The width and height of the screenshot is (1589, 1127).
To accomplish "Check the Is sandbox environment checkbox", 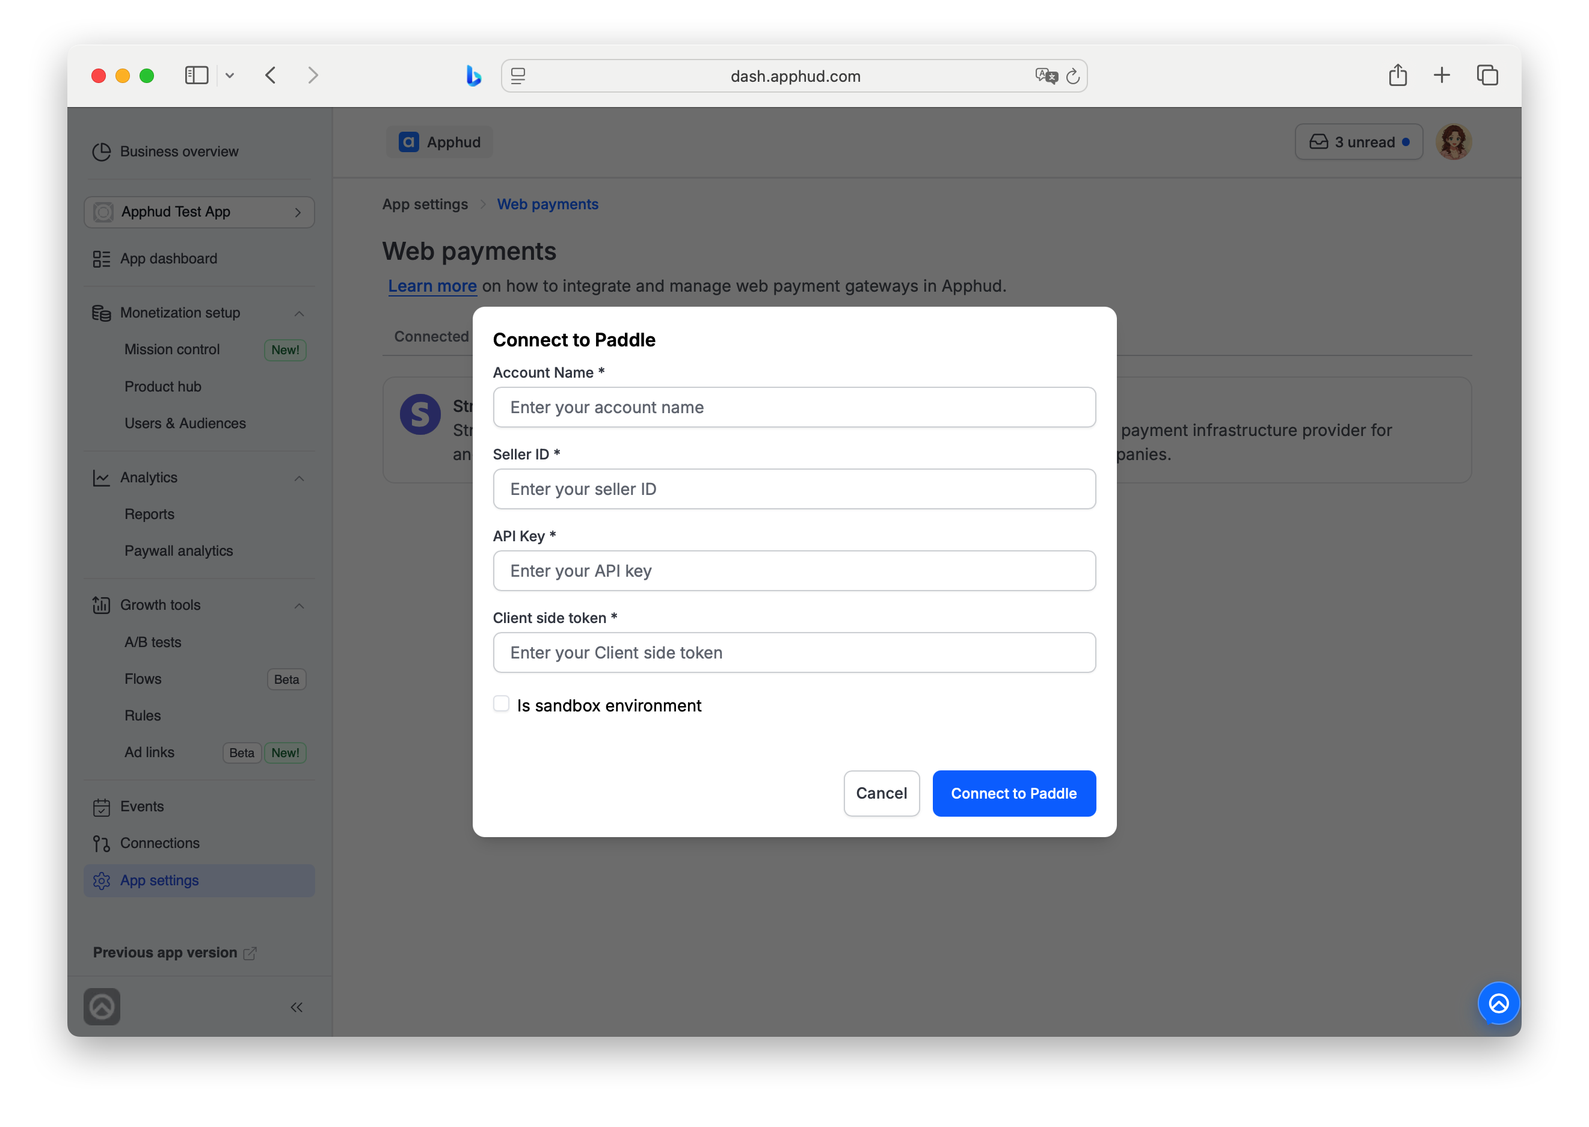I will pos(501,704).
